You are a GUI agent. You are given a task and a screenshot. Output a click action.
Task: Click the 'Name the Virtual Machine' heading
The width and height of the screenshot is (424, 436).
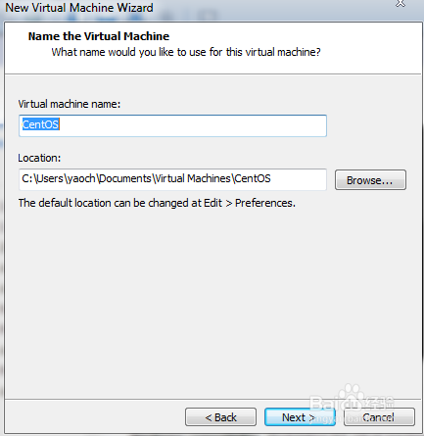click(99, 36)
